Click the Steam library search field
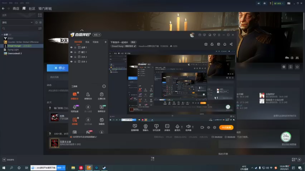 pos(19,28)
